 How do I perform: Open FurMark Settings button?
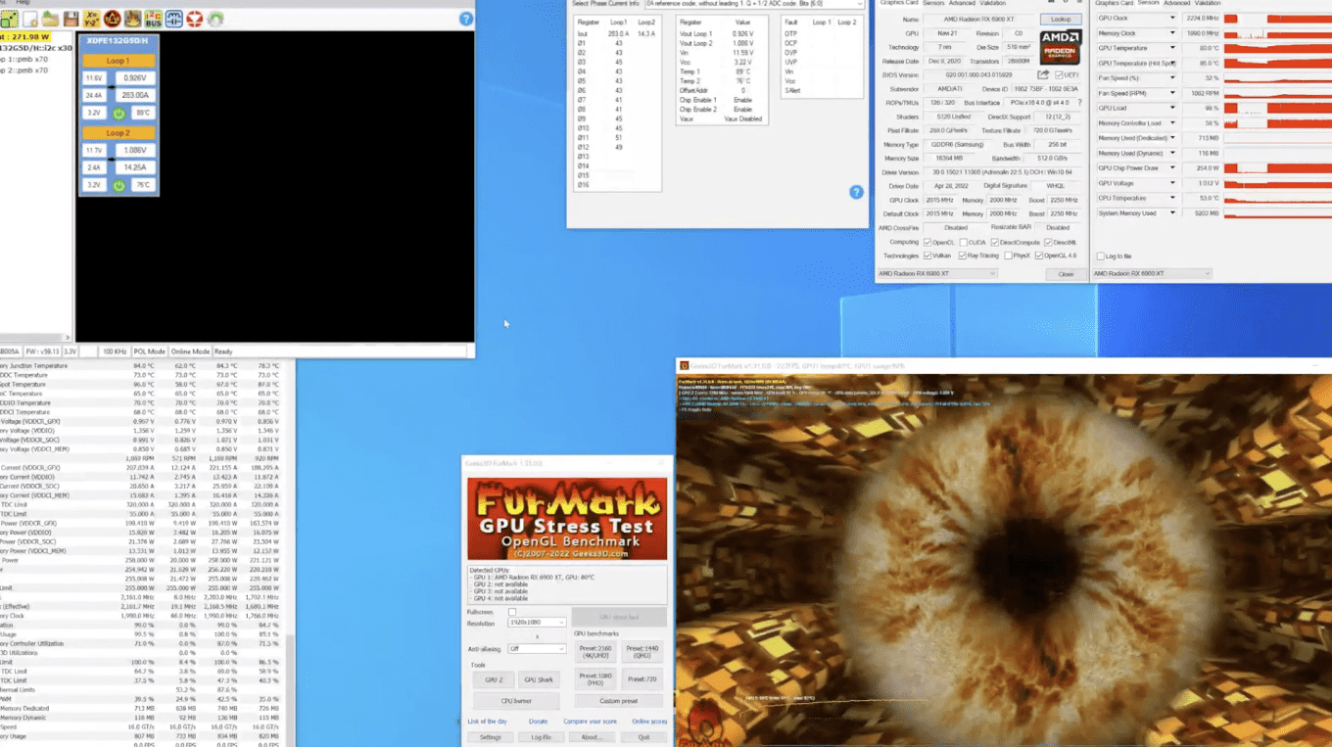pyautogui.click(x=491, y=737)
